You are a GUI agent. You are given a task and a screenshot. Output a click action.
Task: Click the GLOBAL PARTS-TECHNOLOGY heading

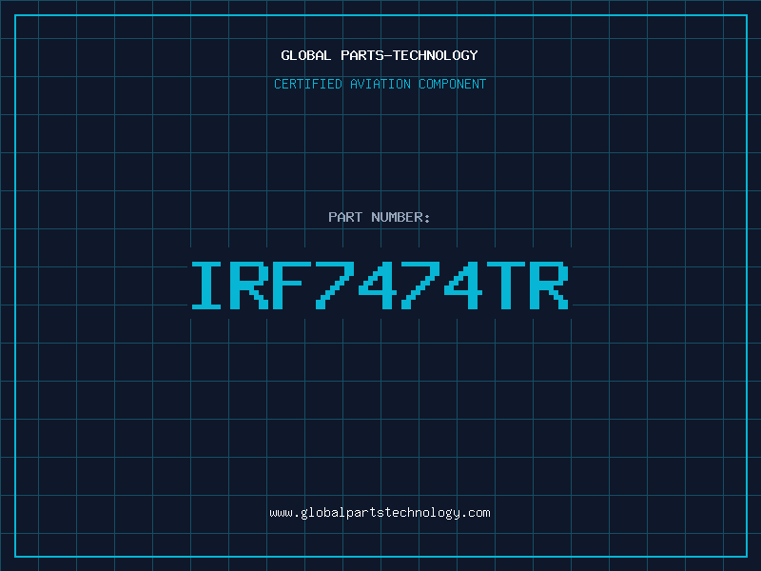coord(380,55)
